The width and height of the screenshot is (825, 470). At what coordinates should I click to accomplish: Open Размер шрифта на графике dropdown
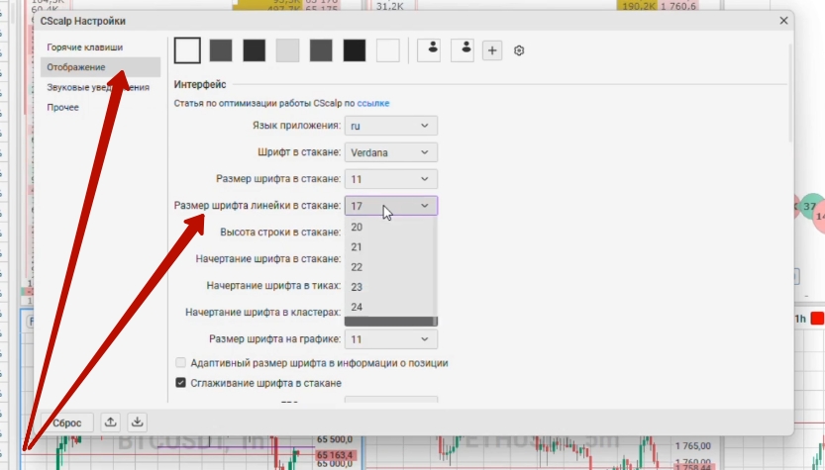tap(391, 339)
